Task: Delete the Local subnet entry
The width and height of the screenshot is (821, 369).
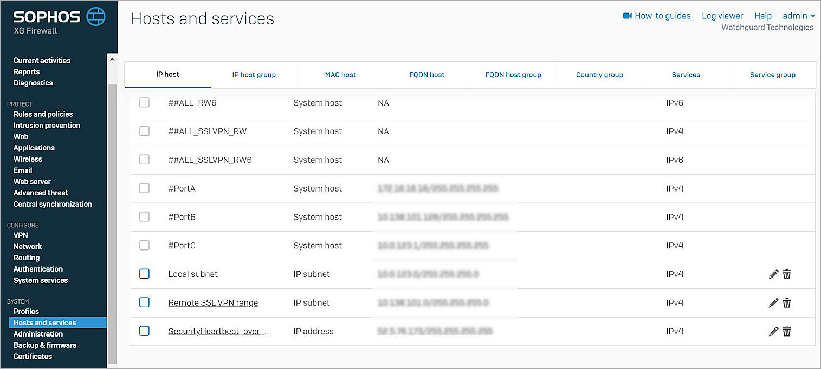Action: (x=787, y=274)
